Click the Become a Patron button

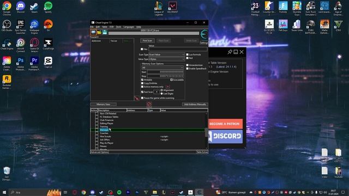coord(225,124)
